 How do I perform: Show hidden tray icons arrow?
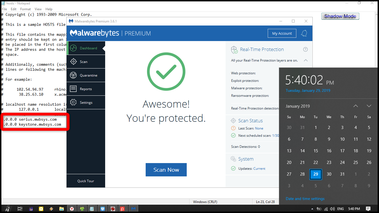click(x=312, y=209)
